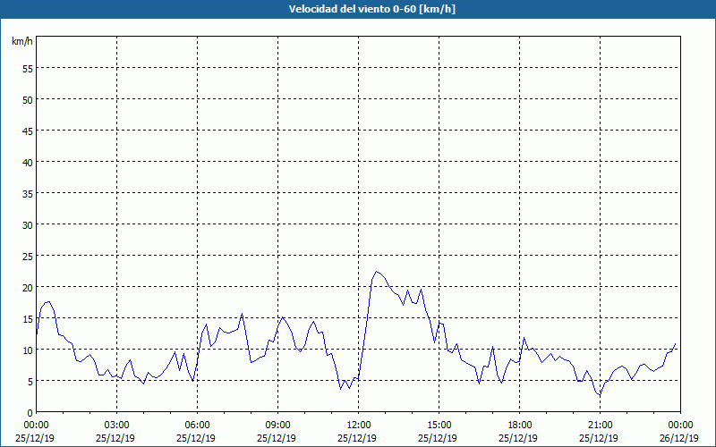
Task: Click the 10 value on the y-axis
Action: (28, 350)
